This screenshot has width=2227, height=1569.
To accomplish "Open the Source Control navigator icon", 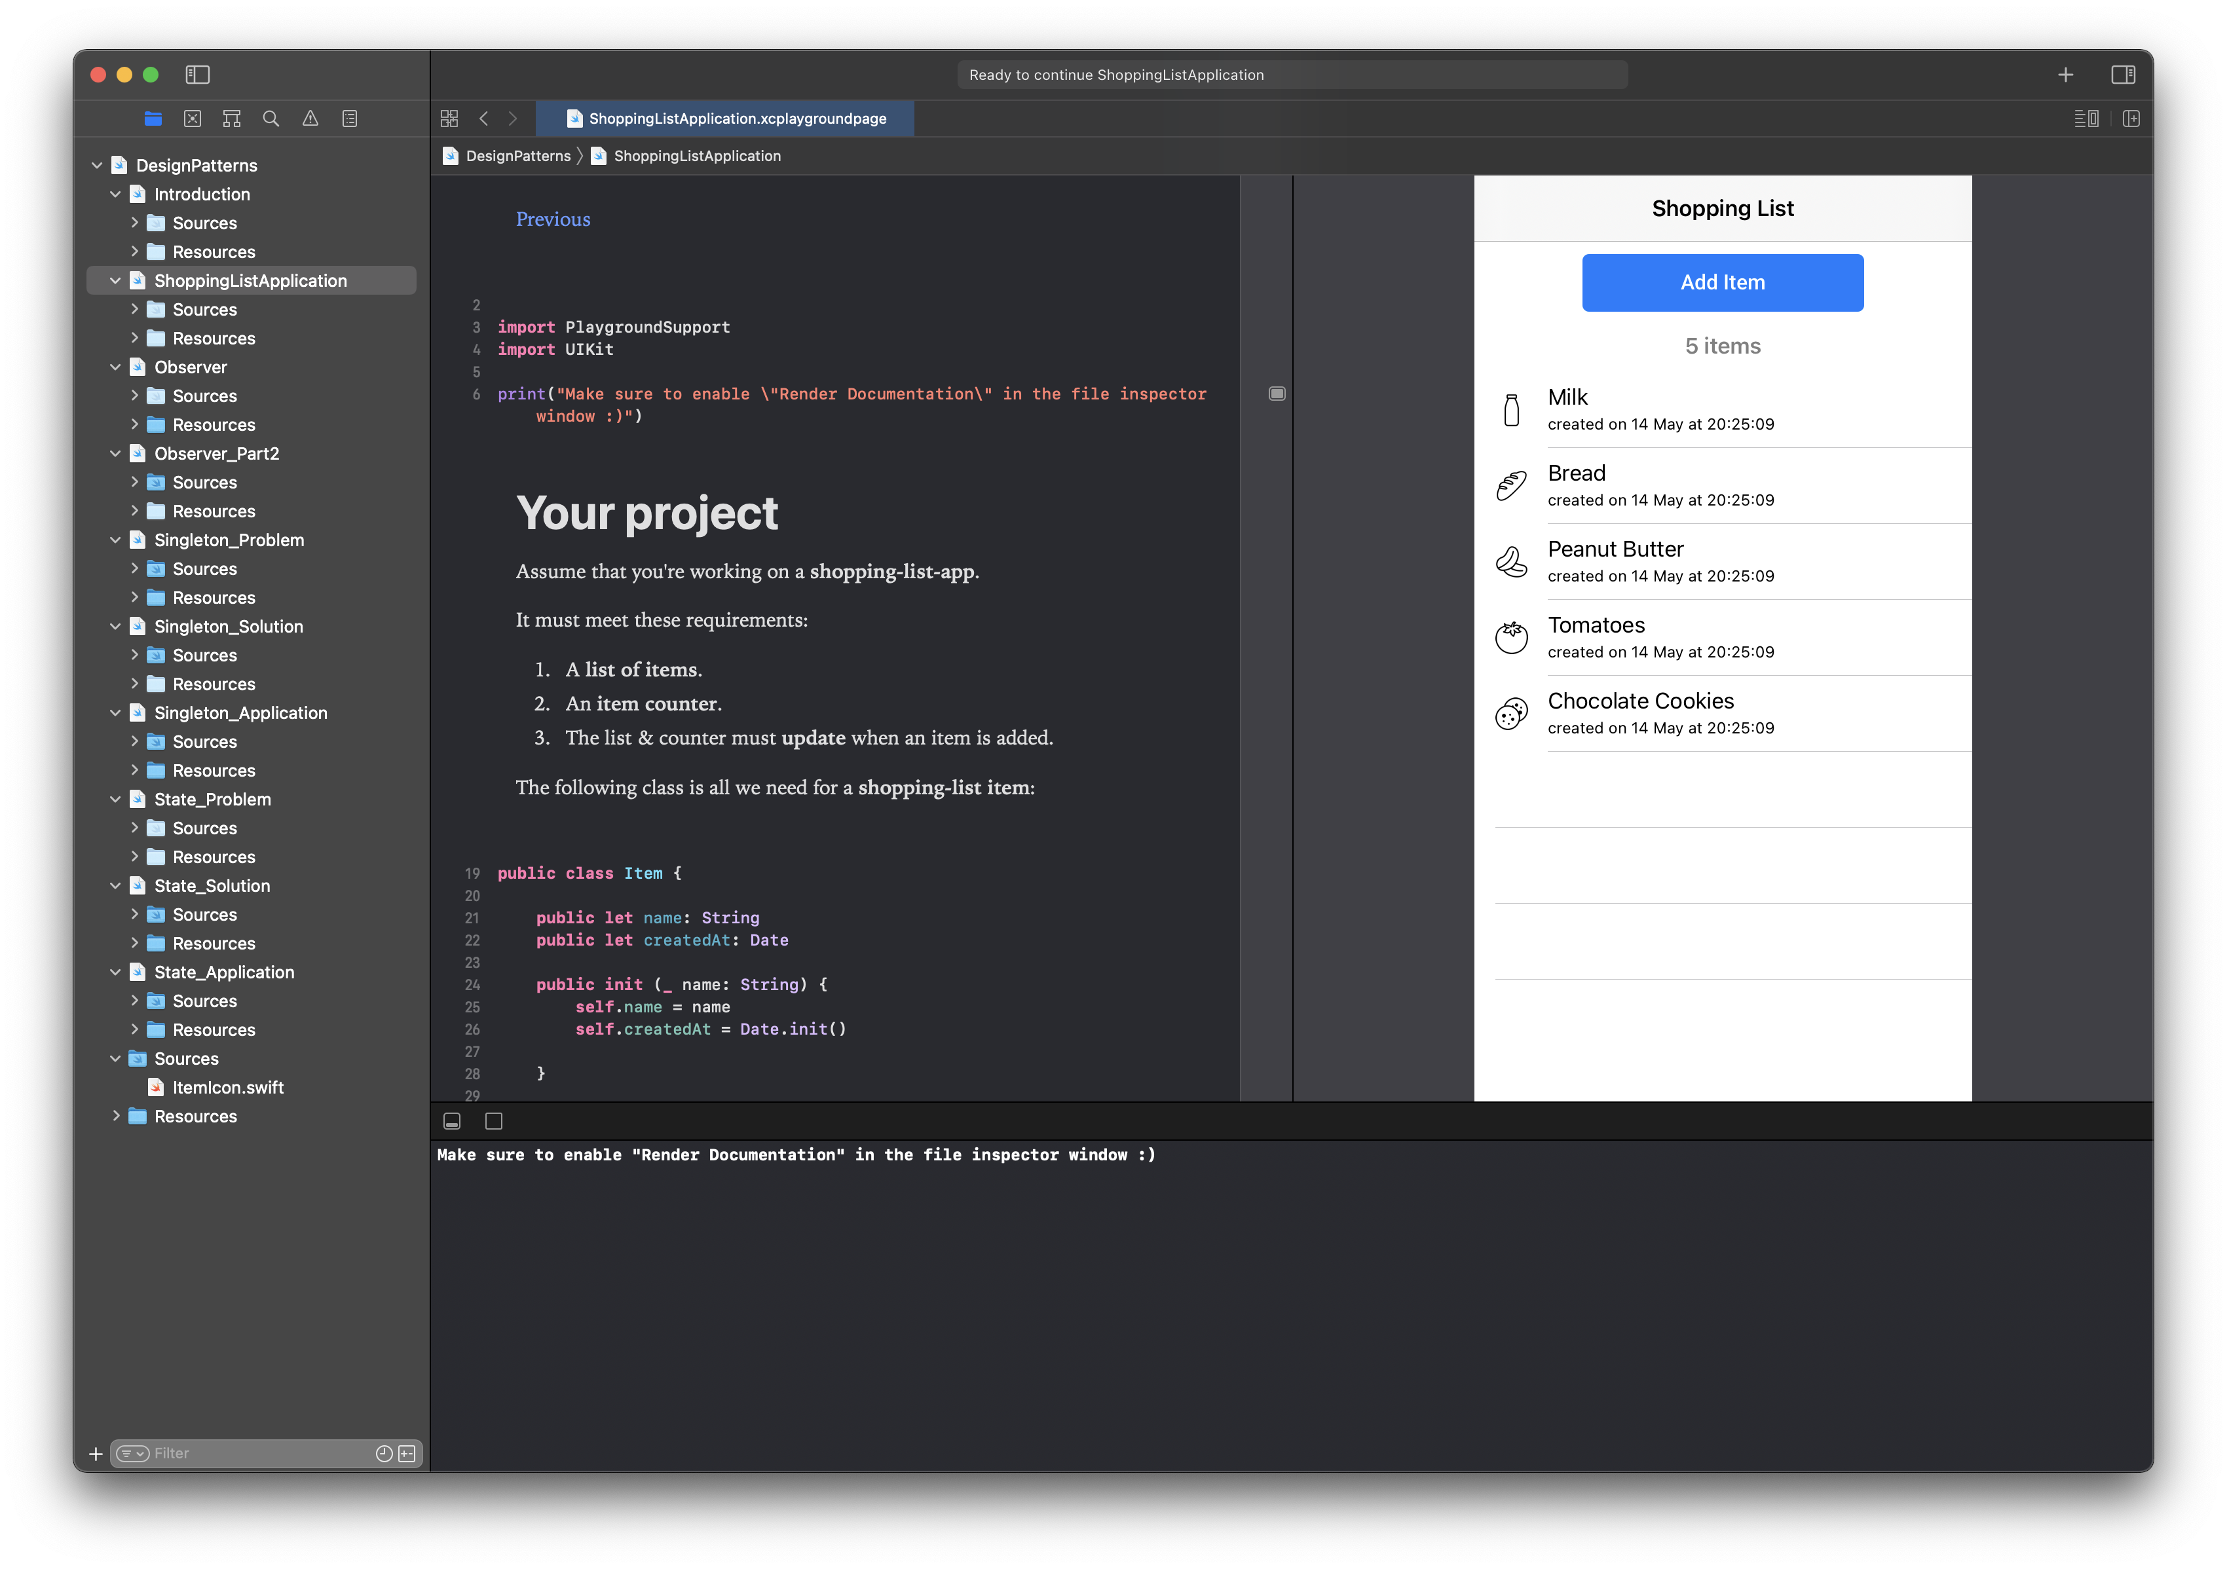I will tap(192, 119).
